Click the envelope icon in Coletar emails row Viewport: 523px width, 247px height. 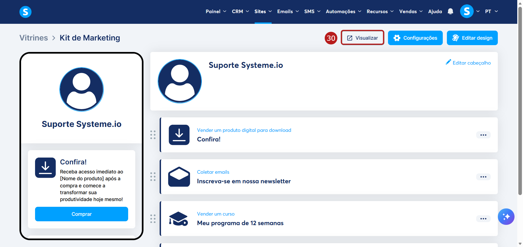pos(179,177)
